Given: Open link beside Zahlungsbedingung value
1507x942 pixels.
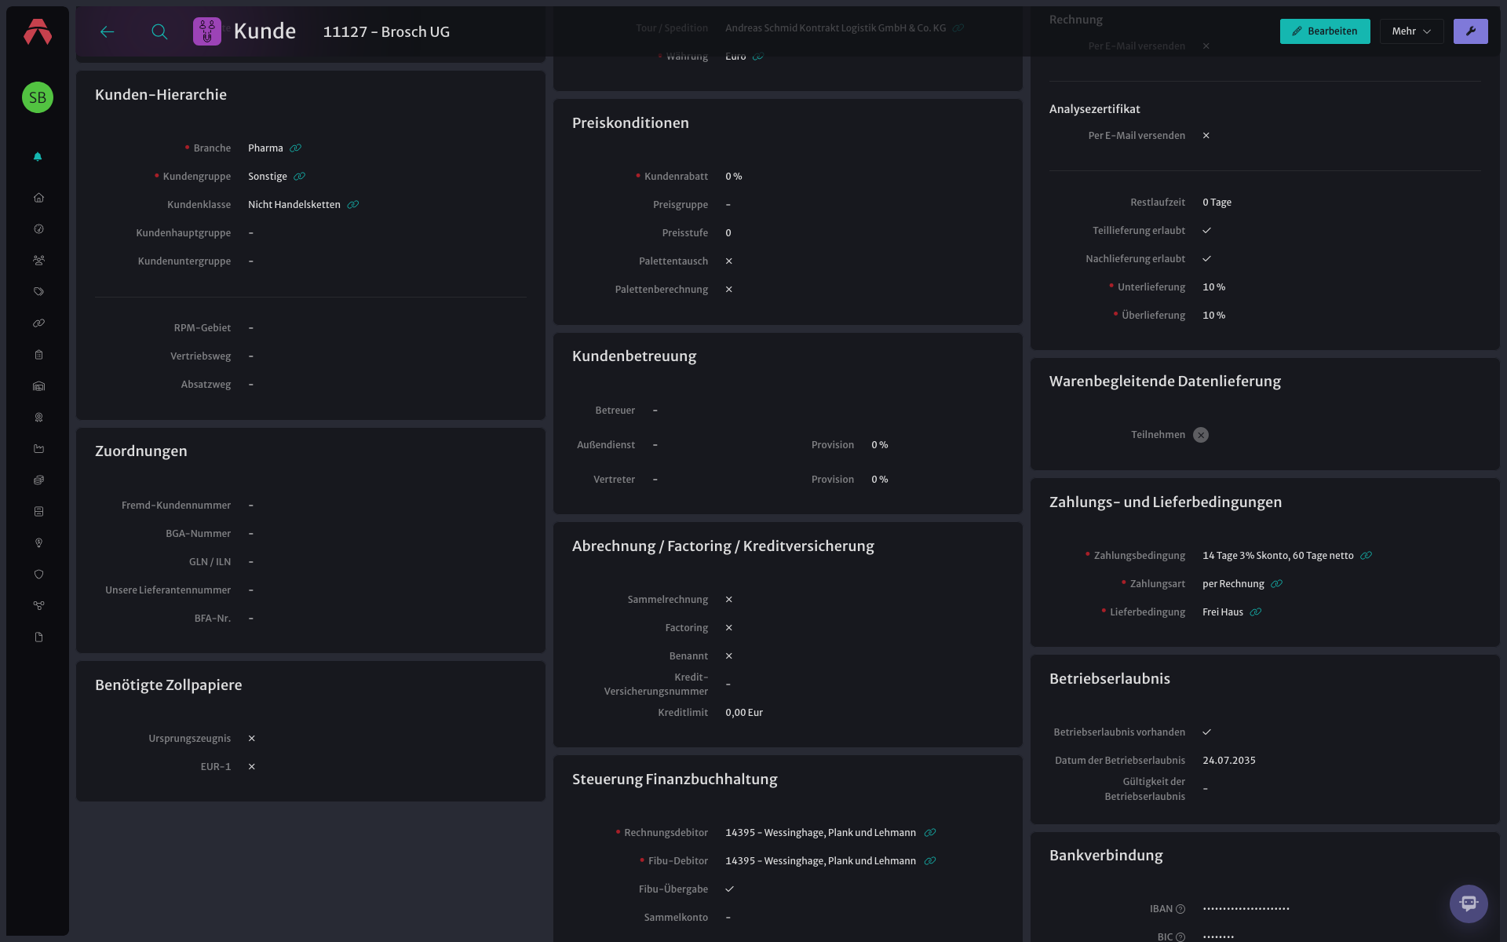Looking at the screenshot, I should 1366,556.
